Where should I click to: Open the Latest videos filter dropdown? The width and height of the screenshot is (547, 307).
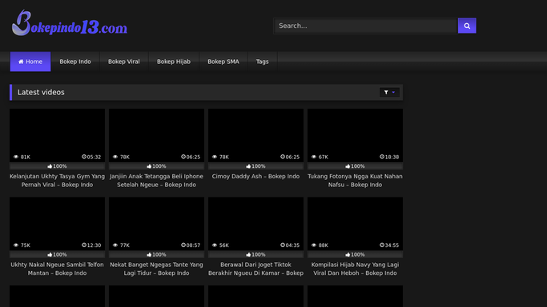point(389,92)
